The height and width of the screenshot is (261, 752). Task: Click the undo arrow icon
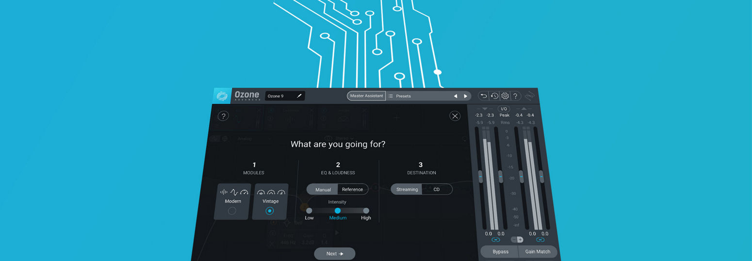click(x=483, y=96)
